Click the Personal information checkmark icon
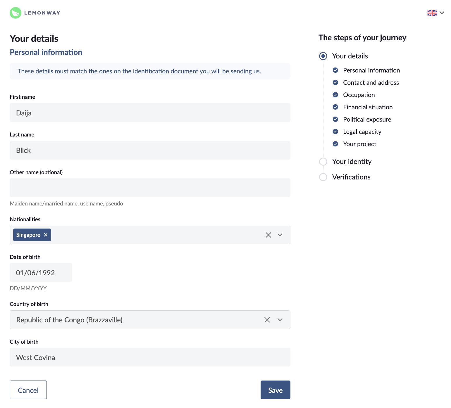451x408 pixels. click(335, 70)
